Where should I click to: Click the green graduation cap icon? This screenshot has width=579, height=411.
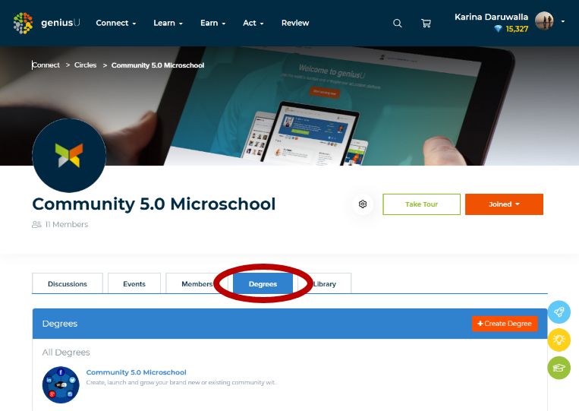559,368
